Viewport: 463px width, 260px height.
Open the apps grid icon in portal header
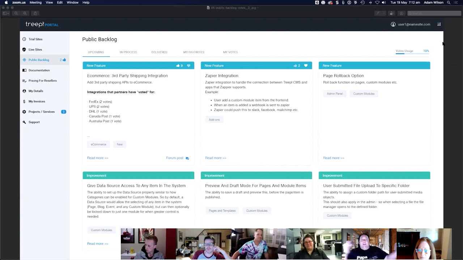[x=439, y=25]
